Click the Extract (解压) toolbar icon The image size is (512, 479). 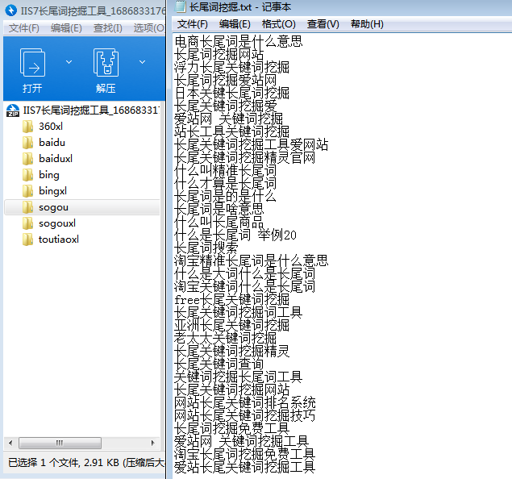(106, 62)
